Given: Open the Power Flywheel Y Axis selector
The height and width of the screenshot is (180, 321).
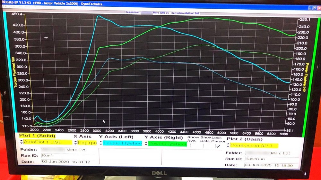Looking at the screenshot, I should (x=167, y=144).
